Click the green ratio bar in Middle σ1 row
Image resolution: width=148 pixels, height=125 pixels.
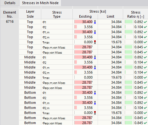point(129,57)
